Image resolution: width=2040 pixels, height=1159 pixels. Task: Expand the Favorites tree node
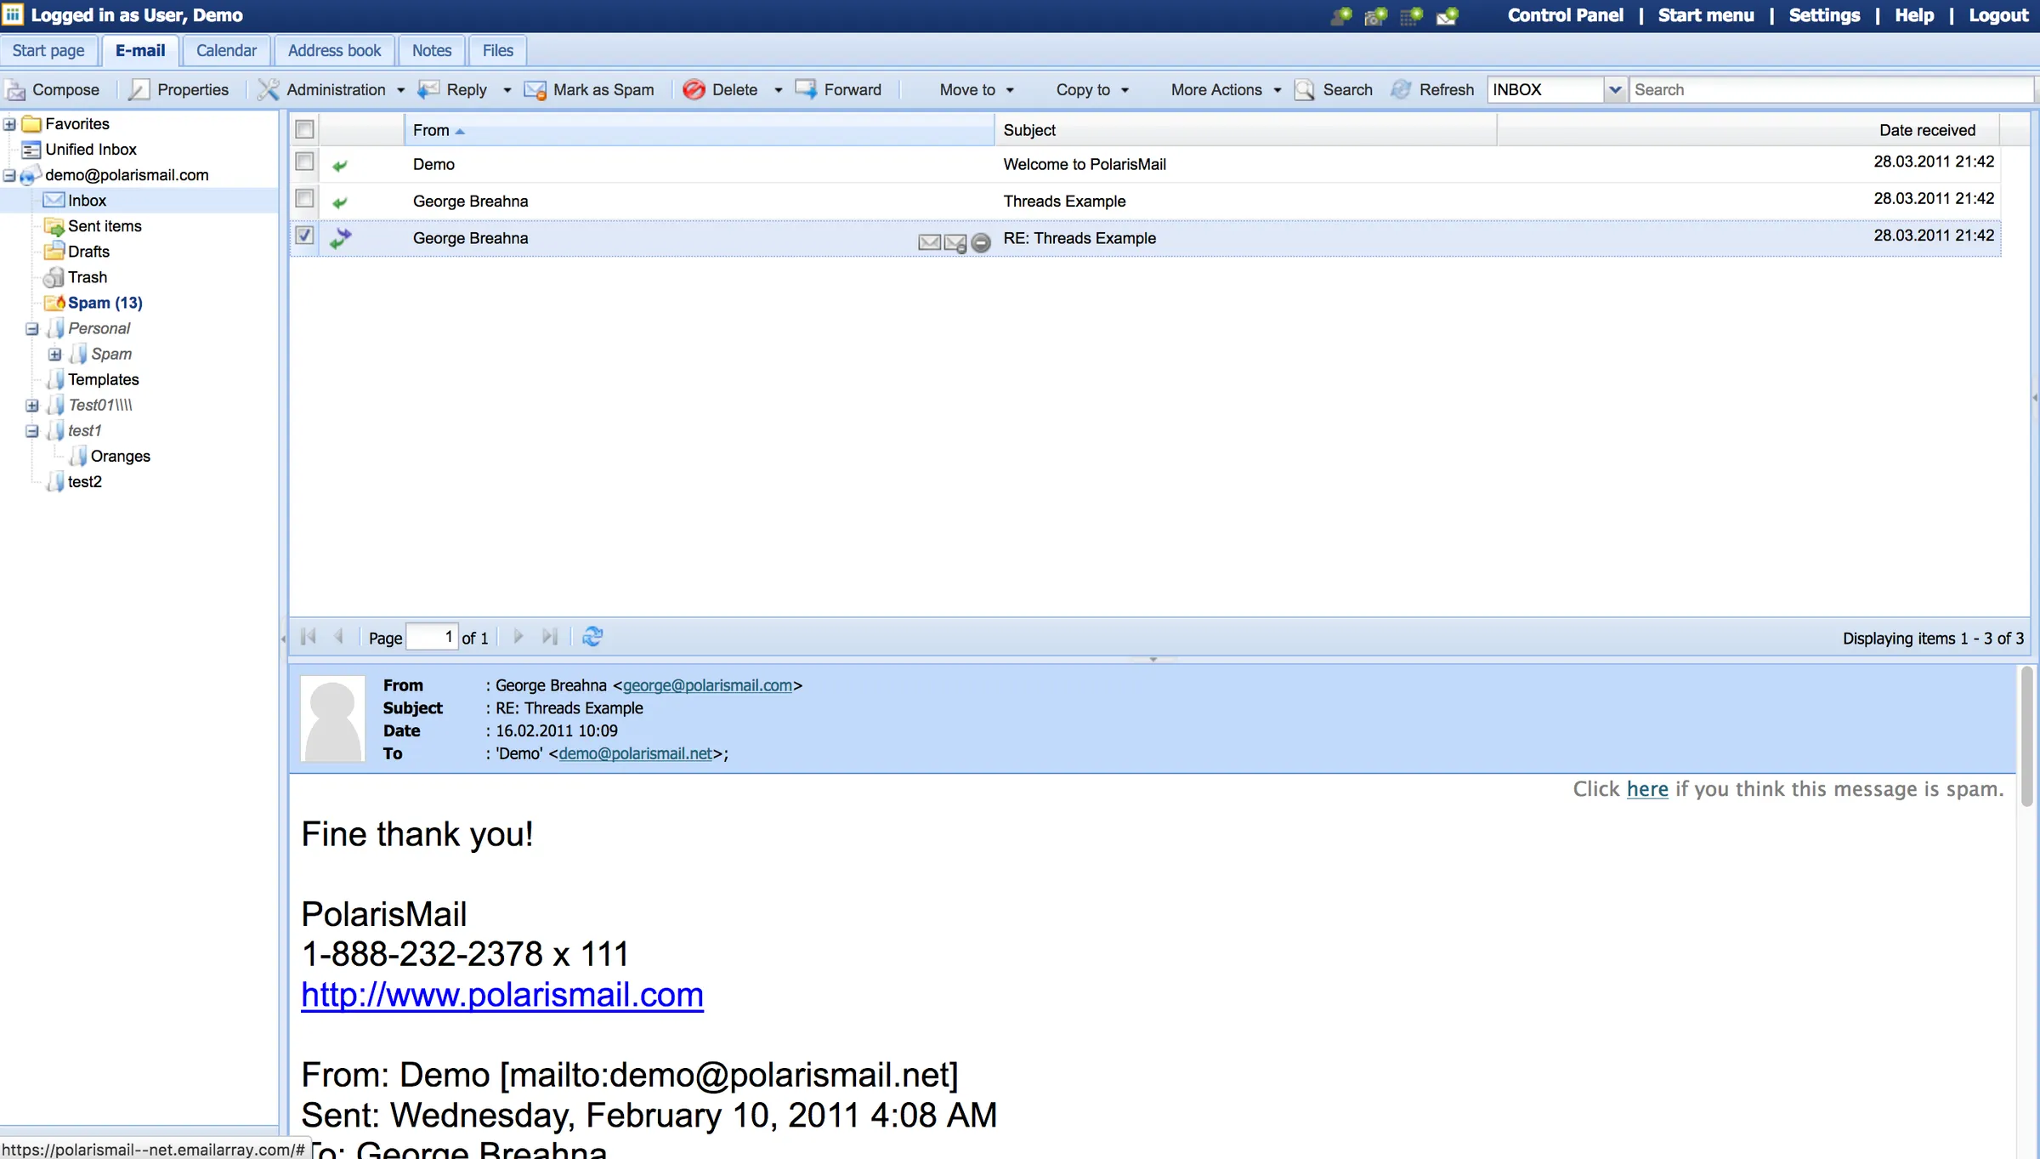(8, 123)
